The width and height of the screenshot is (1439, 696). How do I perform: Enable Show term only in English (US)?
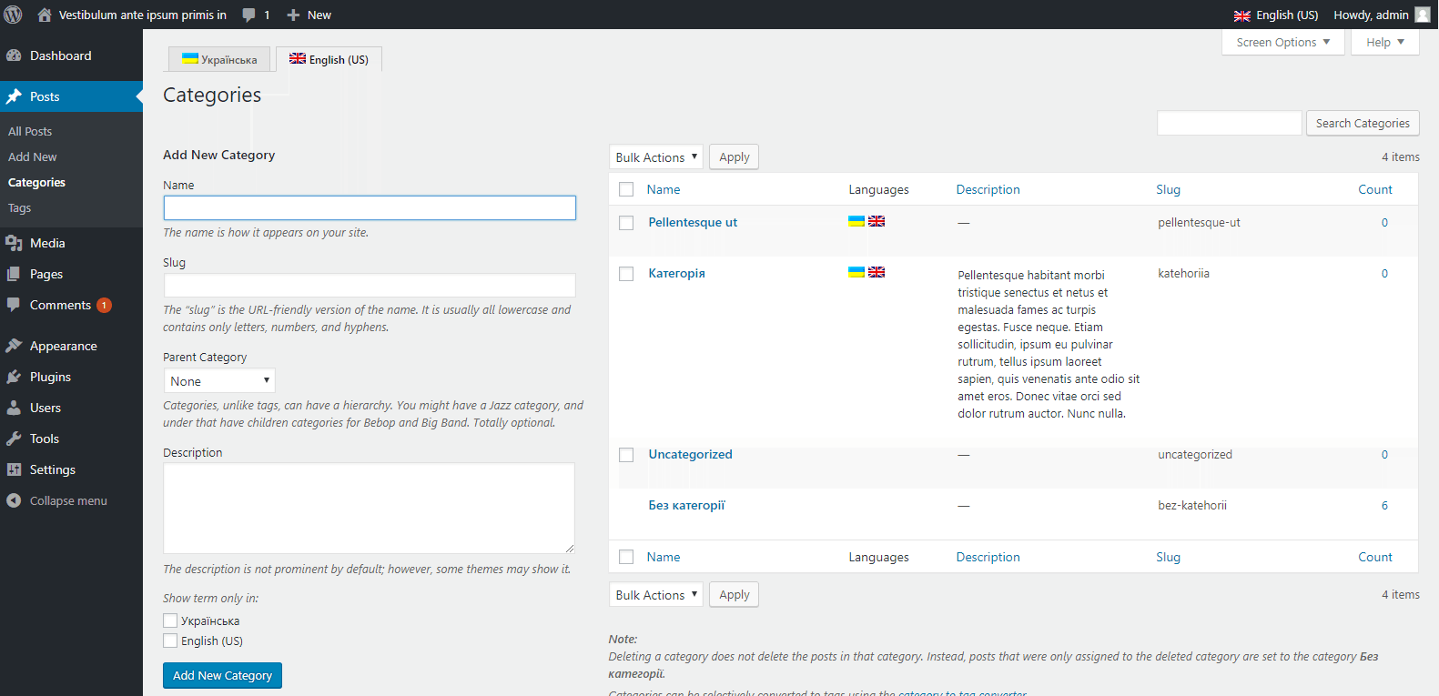coord(170,641)
